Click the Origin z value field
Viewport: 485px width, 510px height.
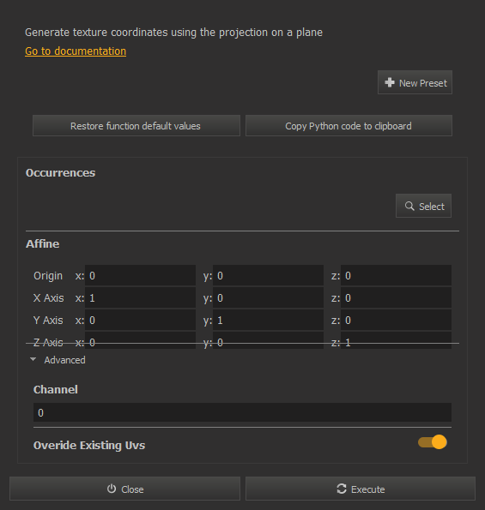point(396,275)
